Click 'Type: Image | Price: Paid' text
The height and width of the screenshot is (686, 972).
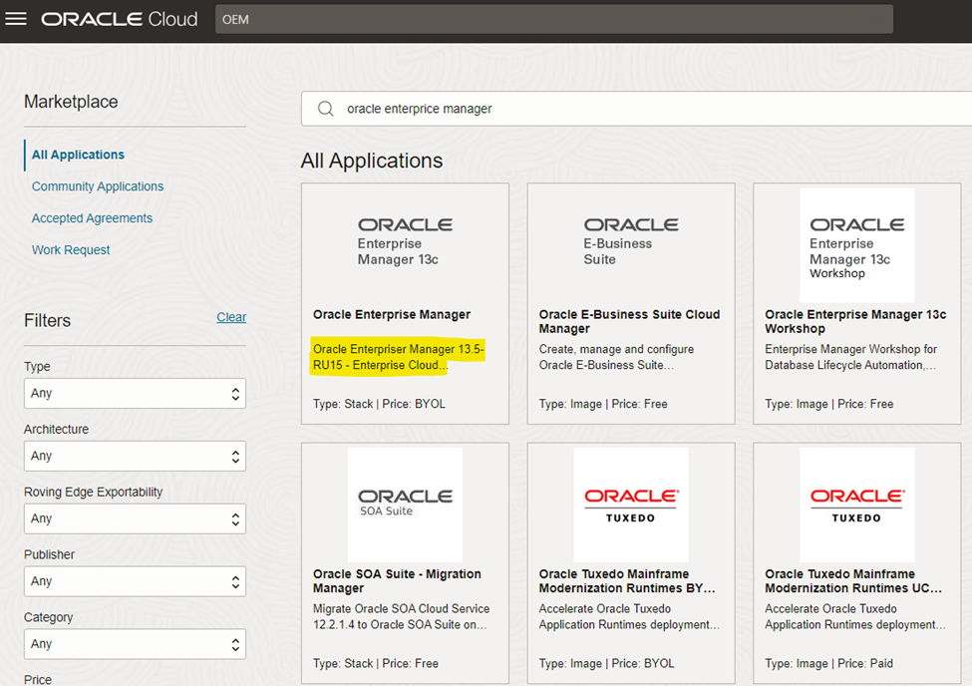[x=828, y=663]
